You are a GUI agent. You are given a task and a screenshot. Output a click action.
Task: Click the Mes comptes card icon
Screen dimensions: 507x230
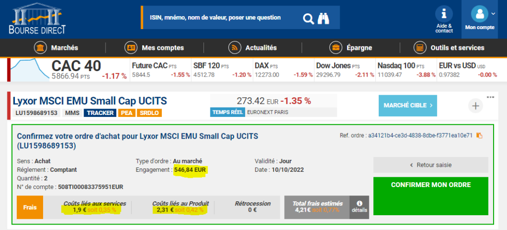coord(131,48)
